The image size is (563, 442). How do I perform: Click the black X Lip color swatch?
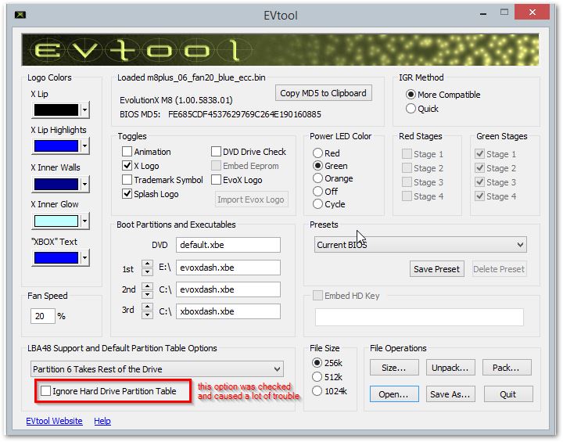(56, 110)
